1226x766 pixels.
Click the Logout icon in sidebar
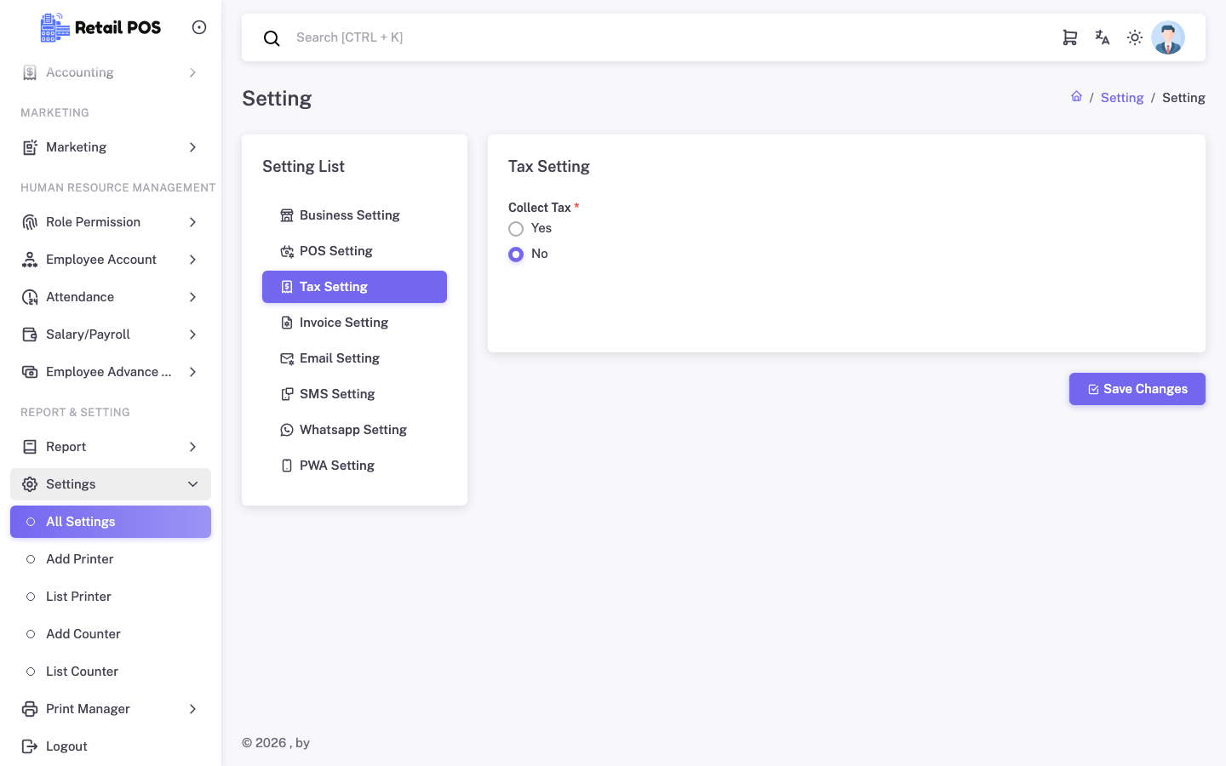[30, 746]
